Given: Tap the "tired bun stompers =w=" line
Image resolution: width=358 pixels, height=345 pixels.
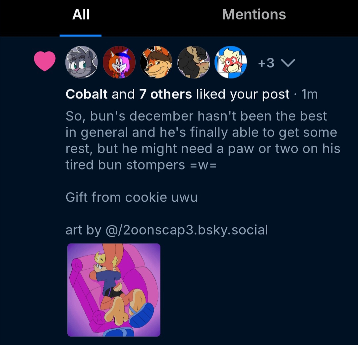Looking at the screenshot, I should coord(141,165).
